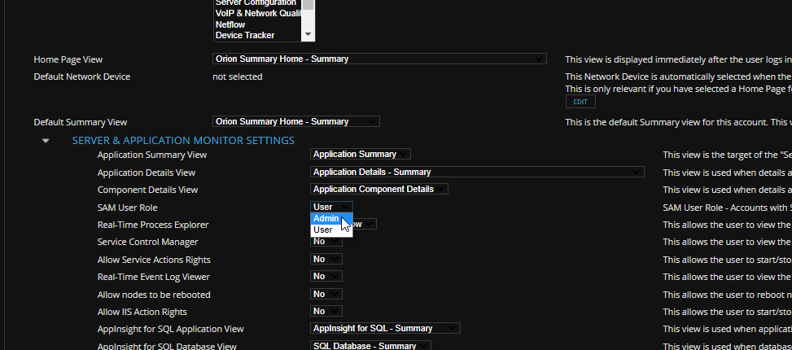Screen dimensions: 792x350
Task: Change Allow Service Actions Rights setting
Action: pyautogui.click(x=326, y=259)
